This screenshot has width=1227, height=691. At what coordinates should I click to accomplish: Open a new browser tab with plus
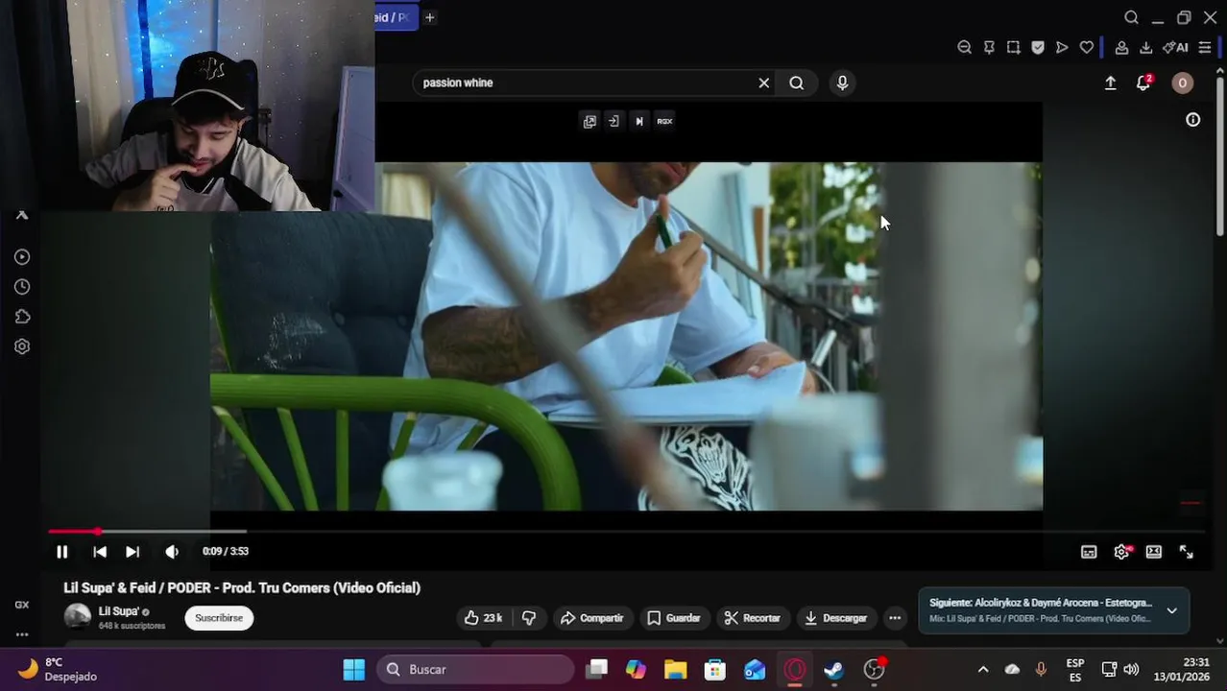coord(430,17)
